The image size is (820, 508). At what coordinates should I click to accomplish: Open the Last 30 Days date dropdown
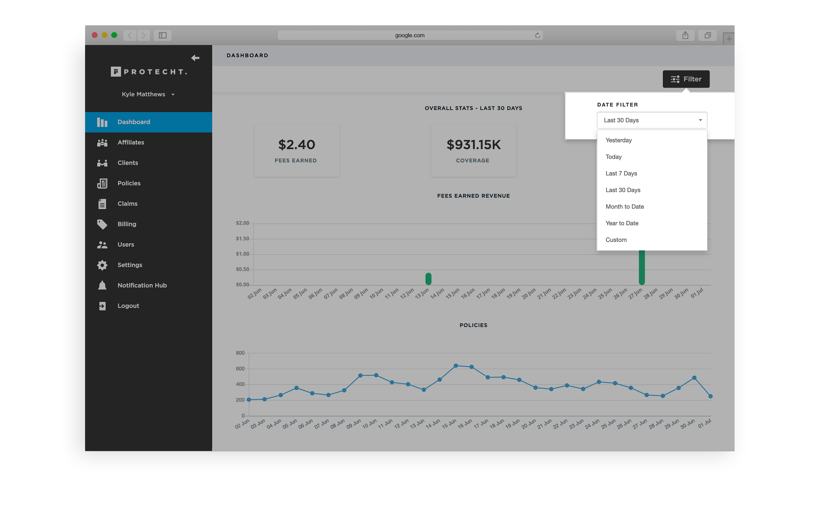652,120
